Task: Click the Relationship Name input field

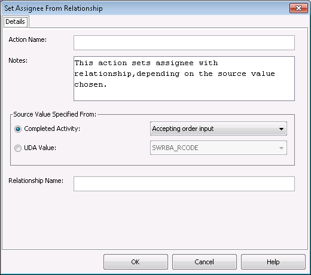Action: (184, 184)
